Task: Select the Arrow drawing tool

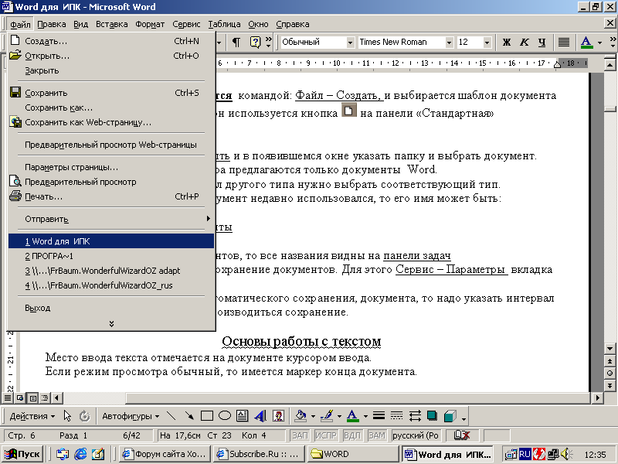Action: (x=189, y=416)
